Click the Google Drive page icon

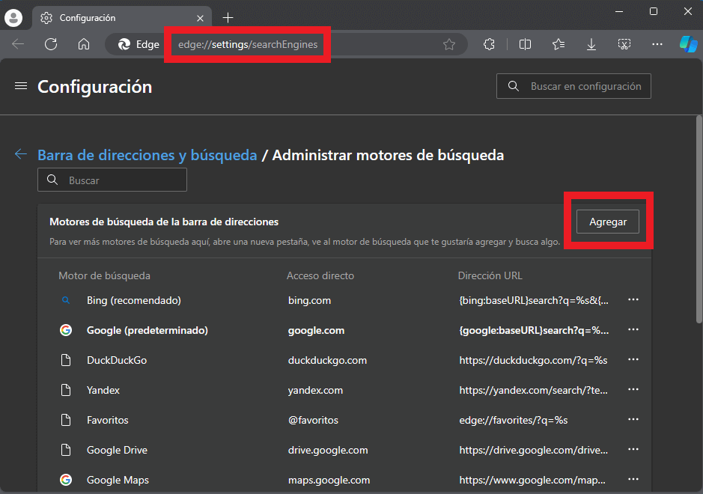[66, 450]
